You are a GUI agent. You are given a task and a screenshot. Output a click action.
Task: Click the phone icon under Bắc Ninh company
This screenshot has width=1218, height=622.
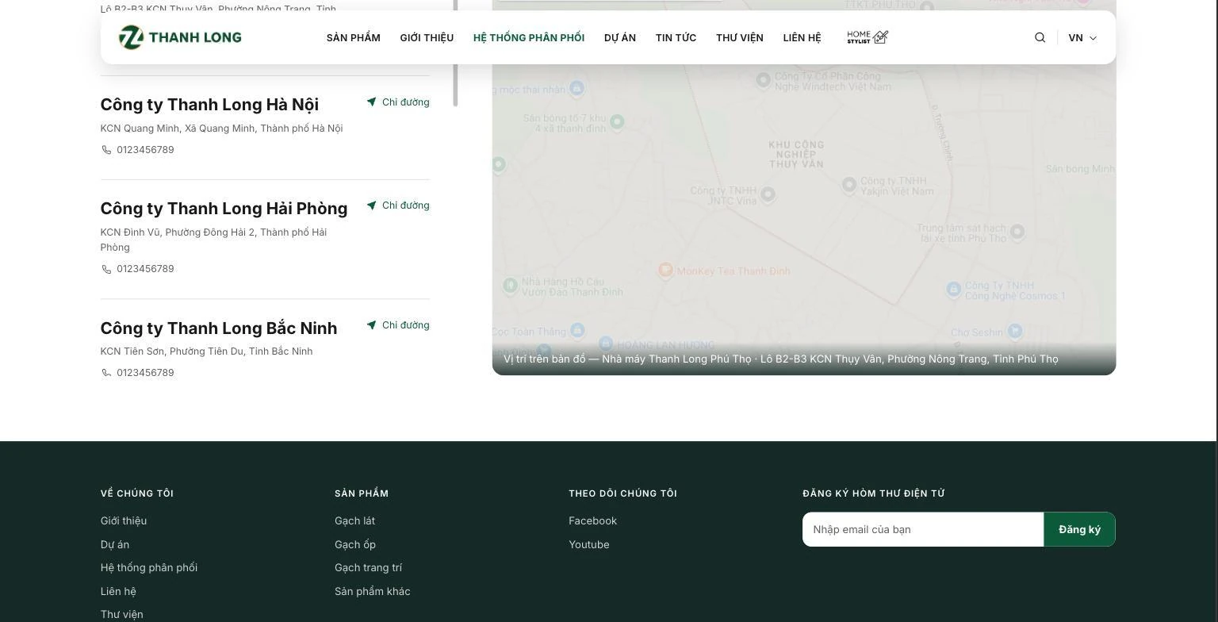[106, 373]
